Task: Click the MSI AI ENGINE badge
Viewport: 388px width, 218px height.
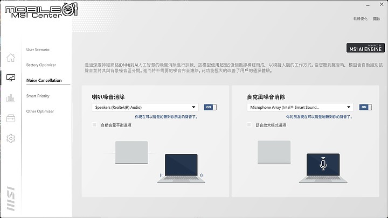Action: [x=365, y=48]
